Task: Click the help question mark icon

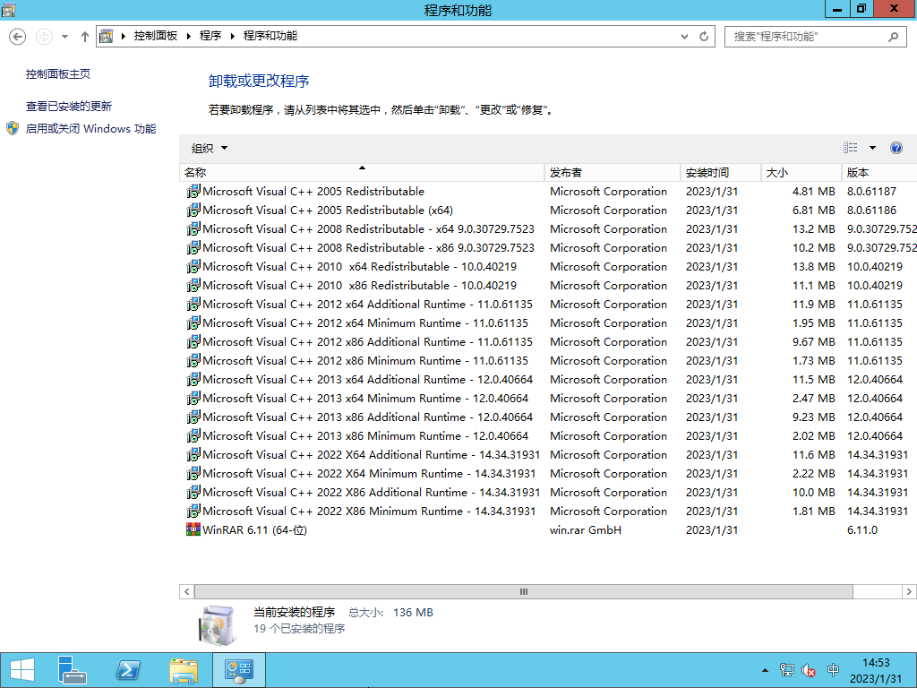Action: tap(896, 148)
